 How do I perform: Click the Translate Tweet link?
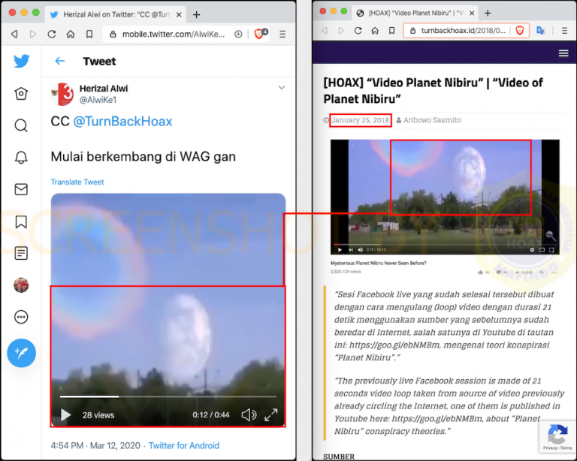pyautogui.click(x=77, y=182)
